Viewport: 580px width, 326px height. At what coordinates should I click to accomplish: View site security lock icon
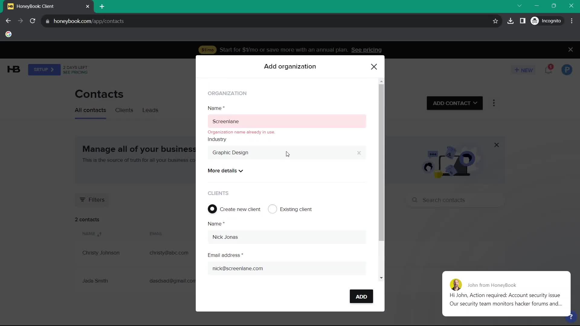(47, 21)
